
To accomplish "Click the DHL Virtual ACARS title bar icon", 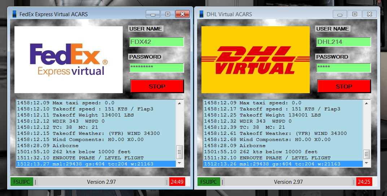I will pyautogui.click(x=201, y=14).
